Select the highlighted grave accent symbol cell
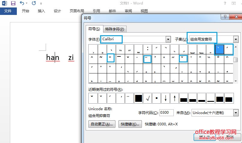The image size is (242, 143). coord(219,50)
